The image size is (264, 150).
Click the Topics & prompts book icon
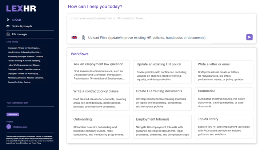pyautogui.click(x=8, y=26)
